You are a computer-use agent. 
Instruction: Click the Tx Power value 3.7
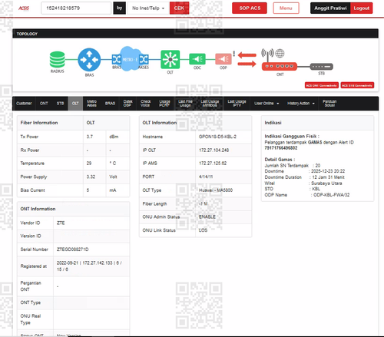pyautogui.click(x=90, y=137)
